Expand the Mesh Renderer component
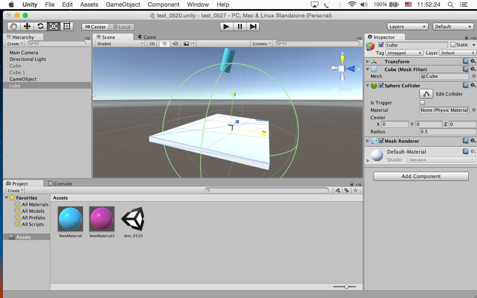477x298 pixels. pos(368,141)
